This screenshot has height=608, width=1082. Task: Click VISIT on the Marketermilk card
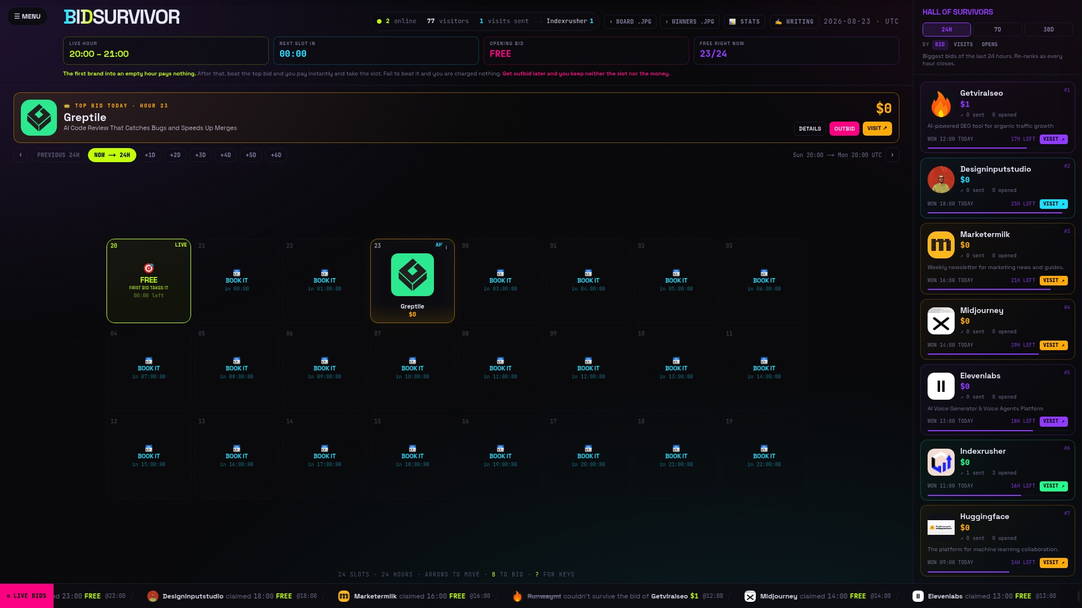coord(1054,280)
